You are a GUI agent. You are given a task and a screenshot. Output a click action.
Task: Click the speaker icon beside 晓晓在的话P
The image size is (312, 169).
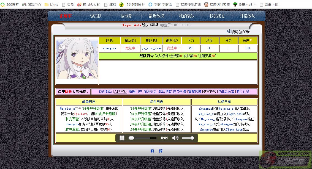229,31
